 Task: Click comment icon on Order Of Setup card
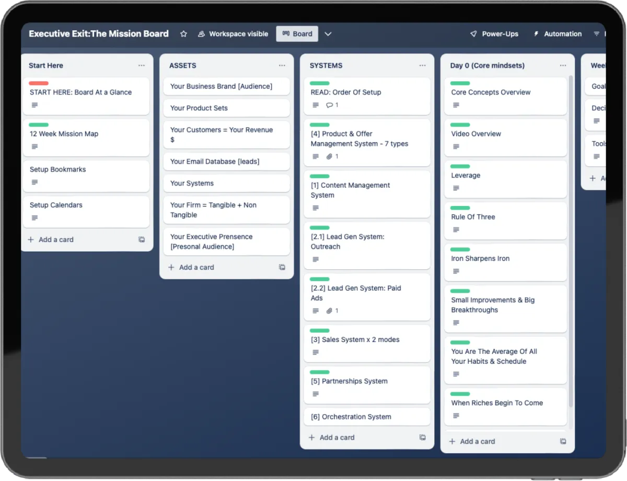click(329, 105)
